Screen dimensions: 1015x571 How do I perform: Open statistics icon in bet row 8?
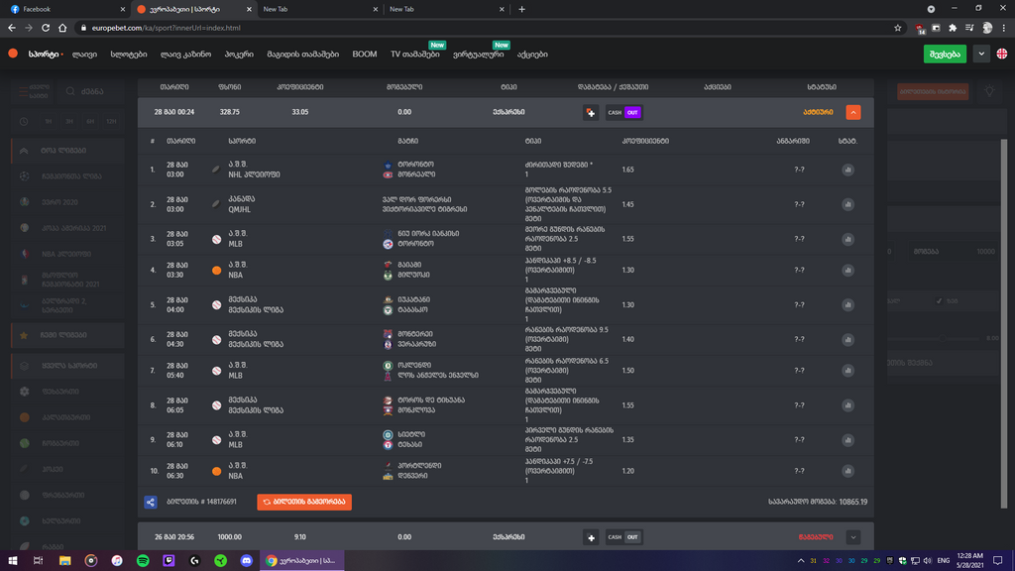point(847,405)
